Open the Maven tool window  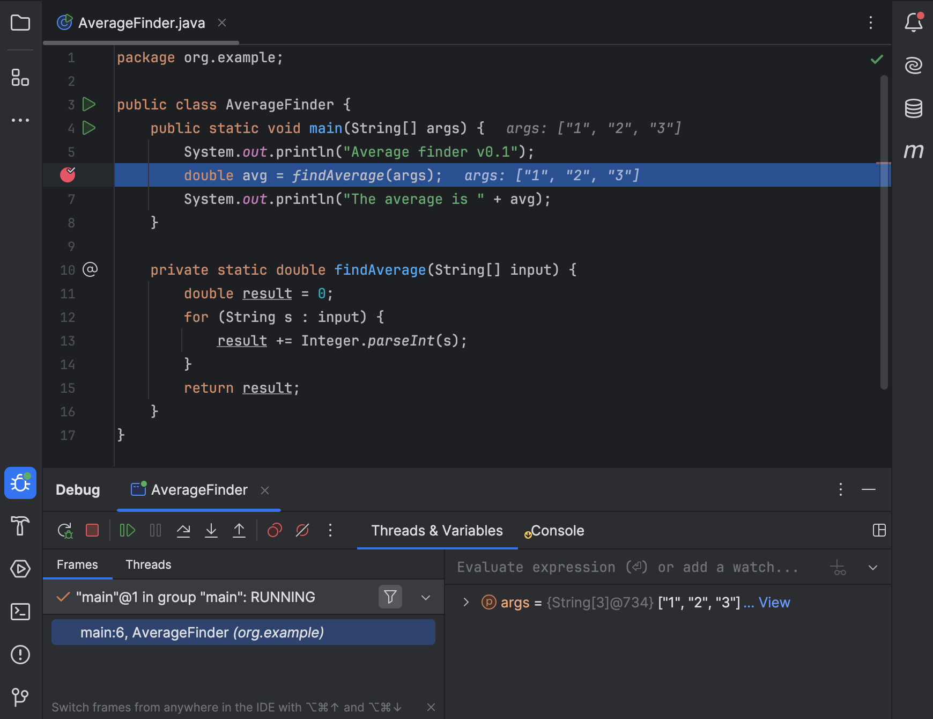pos(914,152)
